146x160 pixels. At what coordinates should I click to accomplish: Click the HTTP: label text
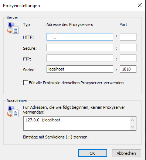[28, 37]
